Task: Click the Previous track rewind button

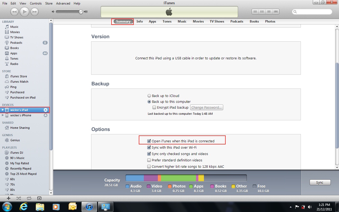Action: [x=14, y=12]
